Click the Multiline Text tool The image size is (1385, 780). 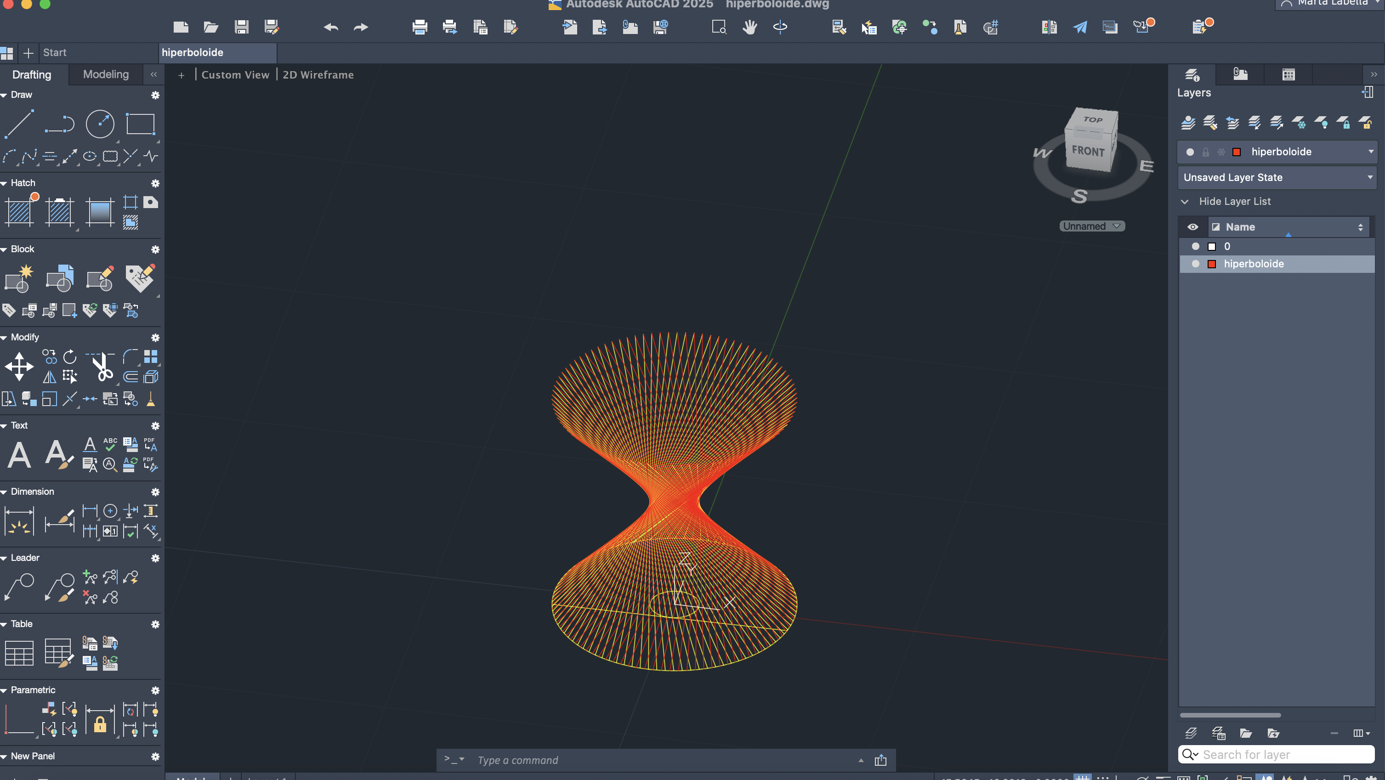point(19,455)
